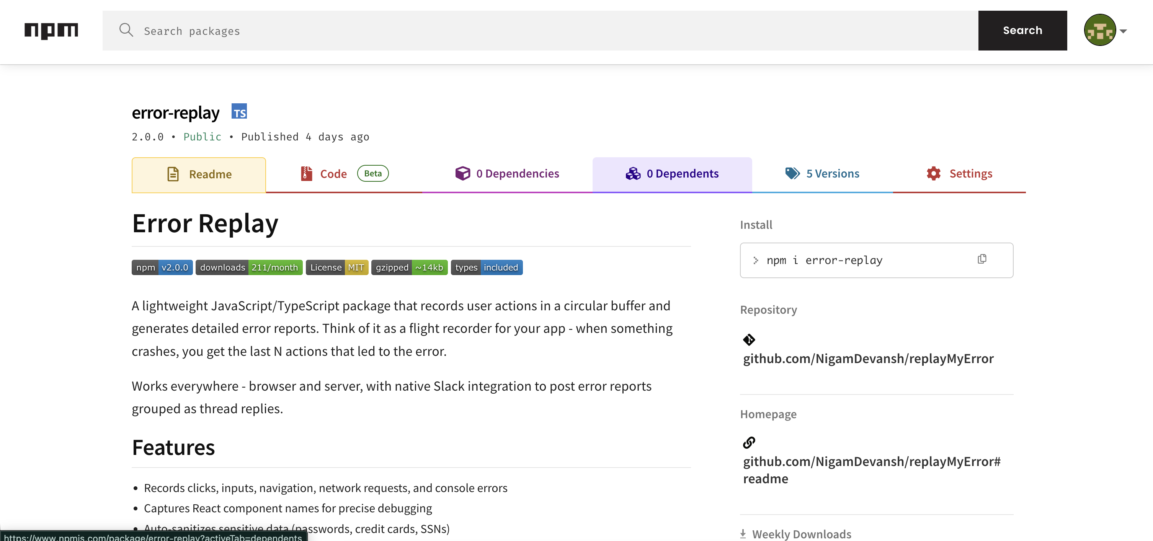Switch to the Code tab
The width and height of the screenshot is (1153, 541).
344,174
